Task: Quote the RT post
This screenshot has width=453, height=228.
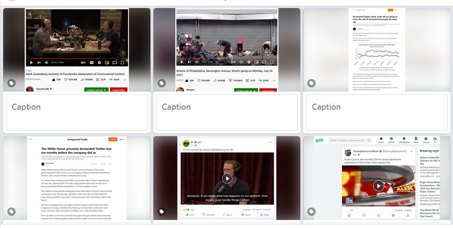Action: click(246, 215)
